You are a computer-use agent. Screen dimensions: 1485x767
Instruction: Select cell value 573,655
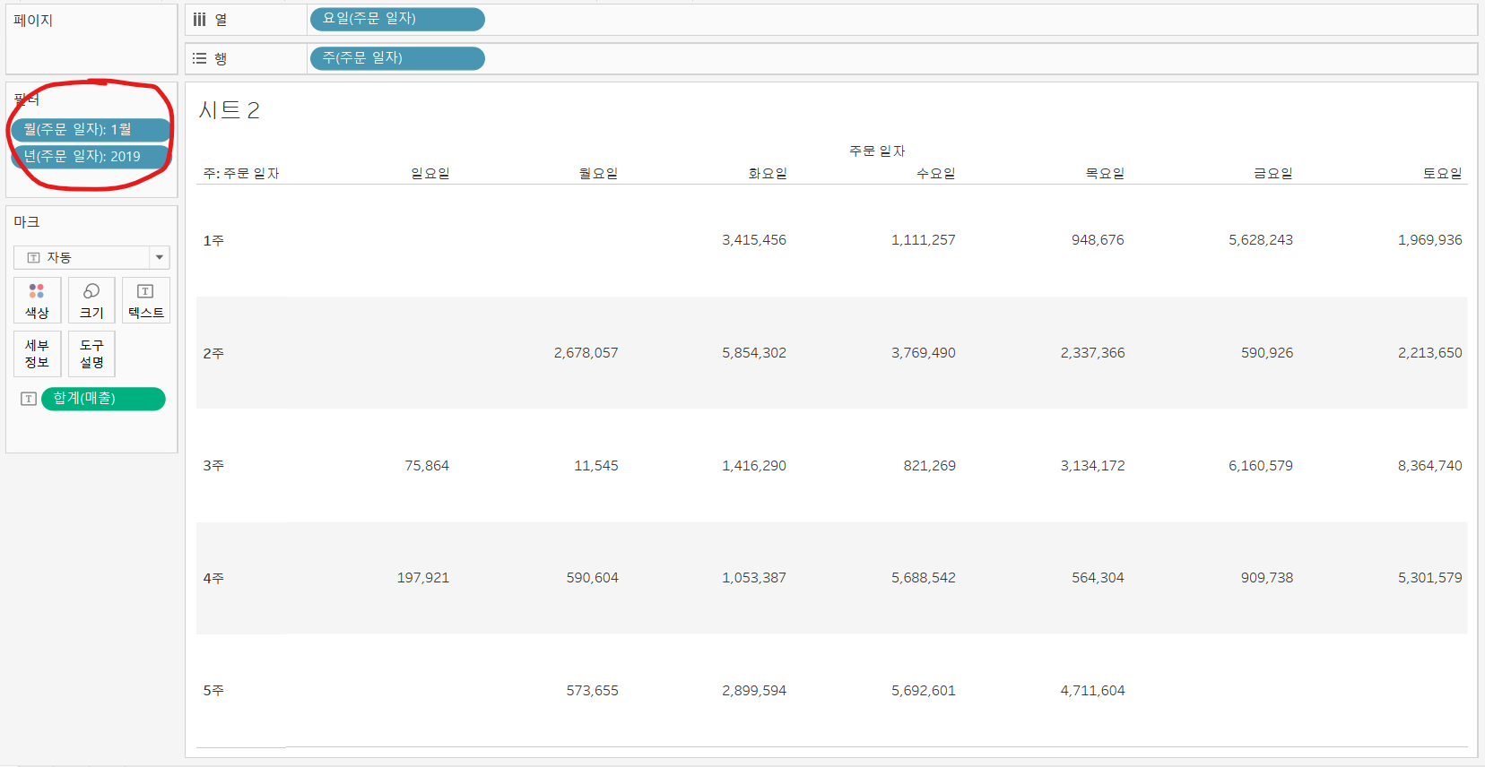[x=593, y=691]
